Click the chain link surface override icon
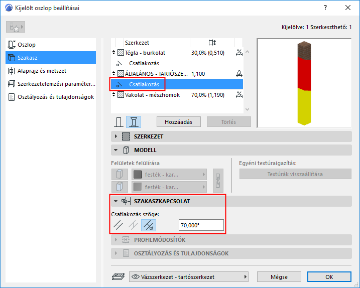The height and width of the screenshot is (288, 360). [x=218, y=181]
